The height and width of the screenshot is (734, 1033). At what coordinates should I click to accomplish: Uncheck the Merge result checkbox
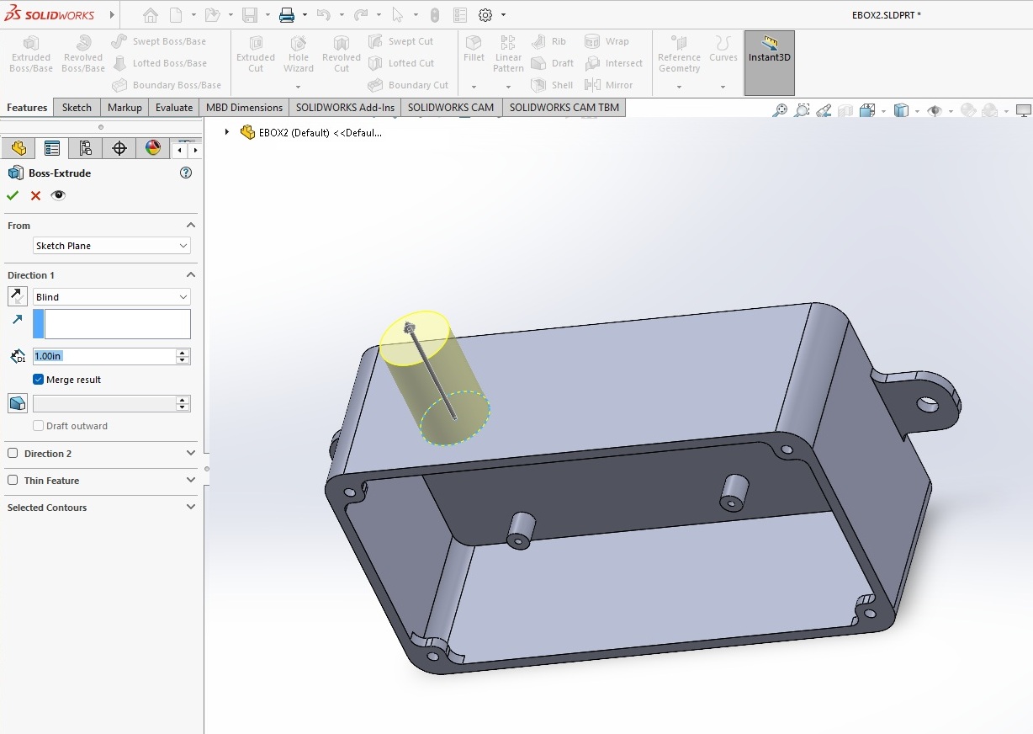[38, 380]
